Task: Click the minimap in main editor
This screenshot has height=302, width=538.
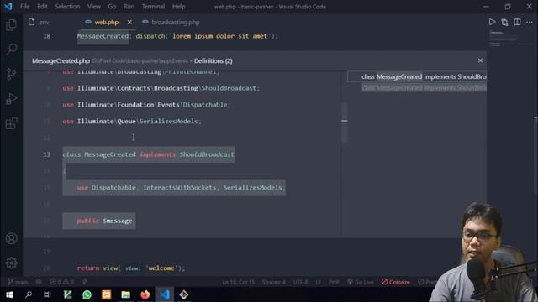Action: tap(511, 38)
